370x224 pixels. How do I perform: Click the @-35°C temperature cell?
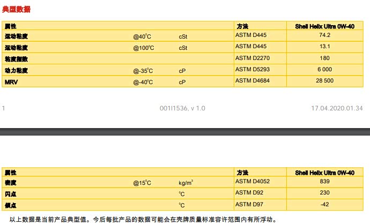click(x=143, y=71)
